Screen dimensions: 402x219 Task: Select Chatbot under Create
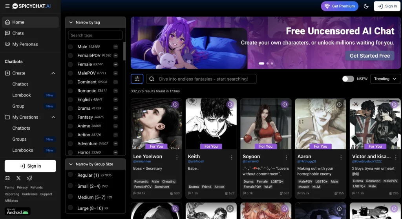[x=20, y=84]
